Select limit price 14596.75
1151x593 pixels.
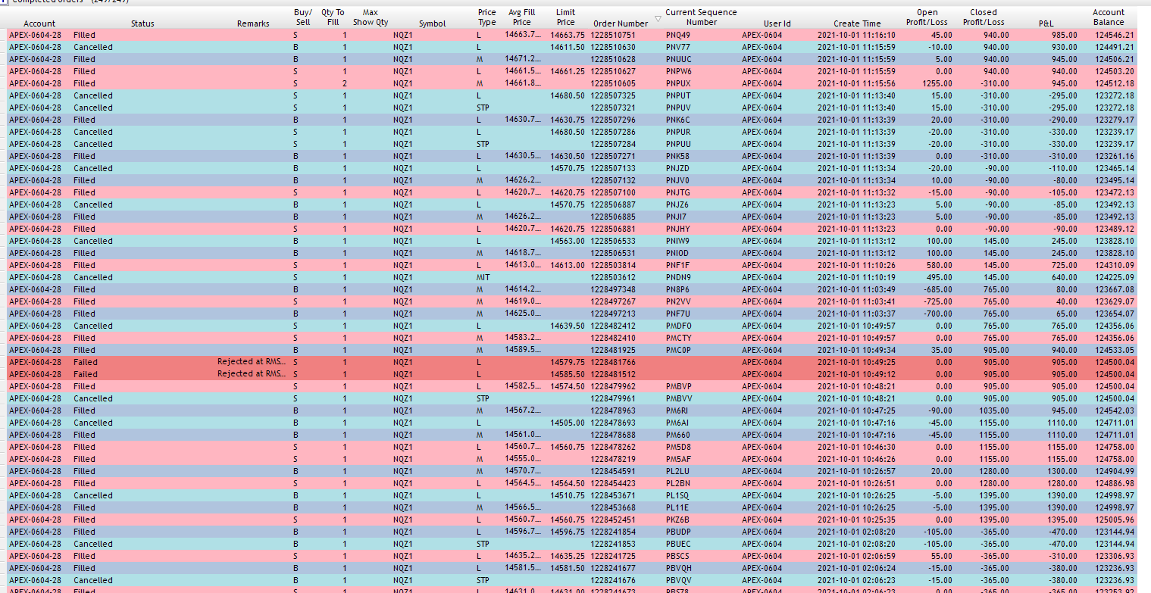tap(567, 532)
